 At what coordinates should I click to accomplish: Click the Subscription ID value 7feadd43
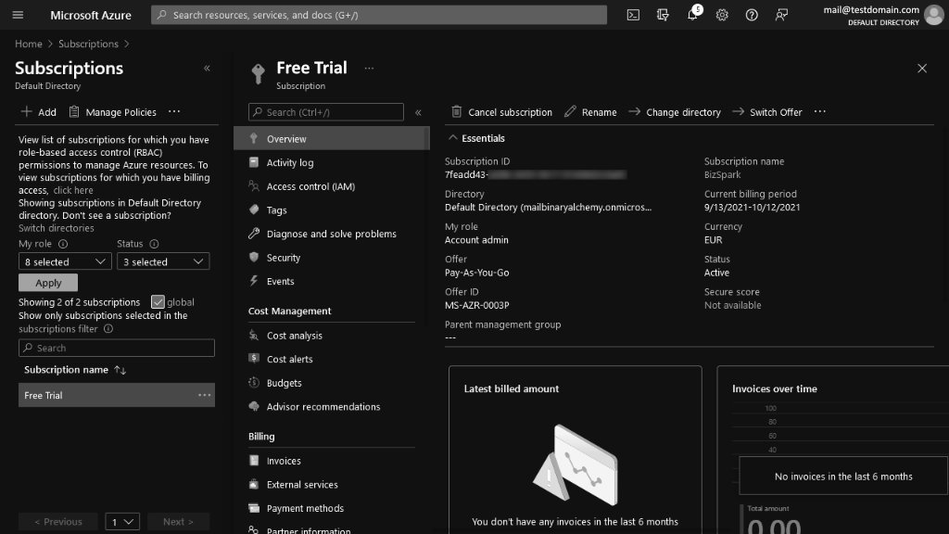click(535, 175)
